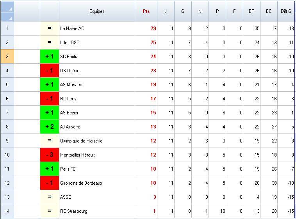Click the equals indicator for Le Havre AC
This screenshot has height=219, width=296.
pos(50,28)
